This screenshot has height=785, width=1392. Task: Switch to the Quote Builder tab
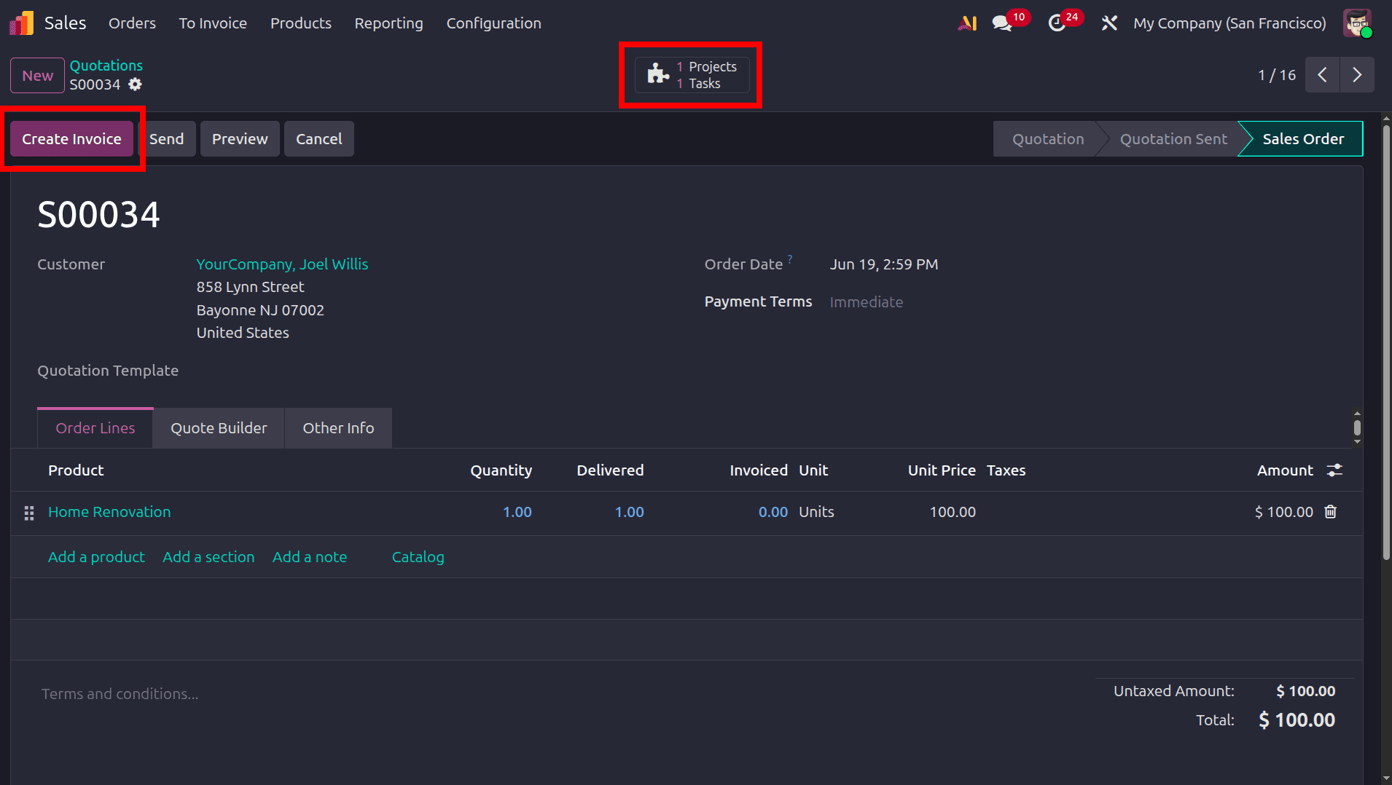[x=219, y=428]
